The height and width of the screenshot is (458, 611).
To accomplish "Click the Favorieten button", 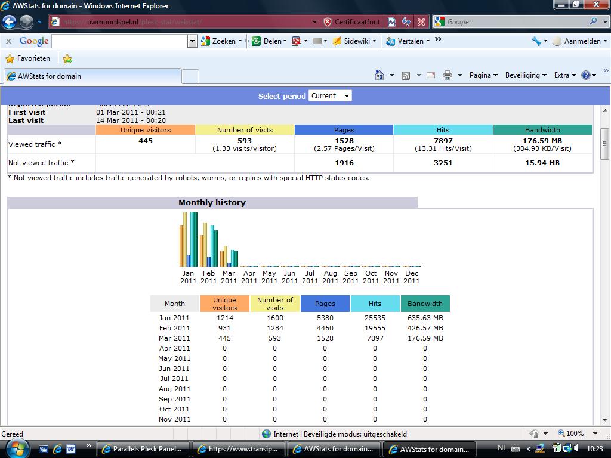I will (27, 58).
